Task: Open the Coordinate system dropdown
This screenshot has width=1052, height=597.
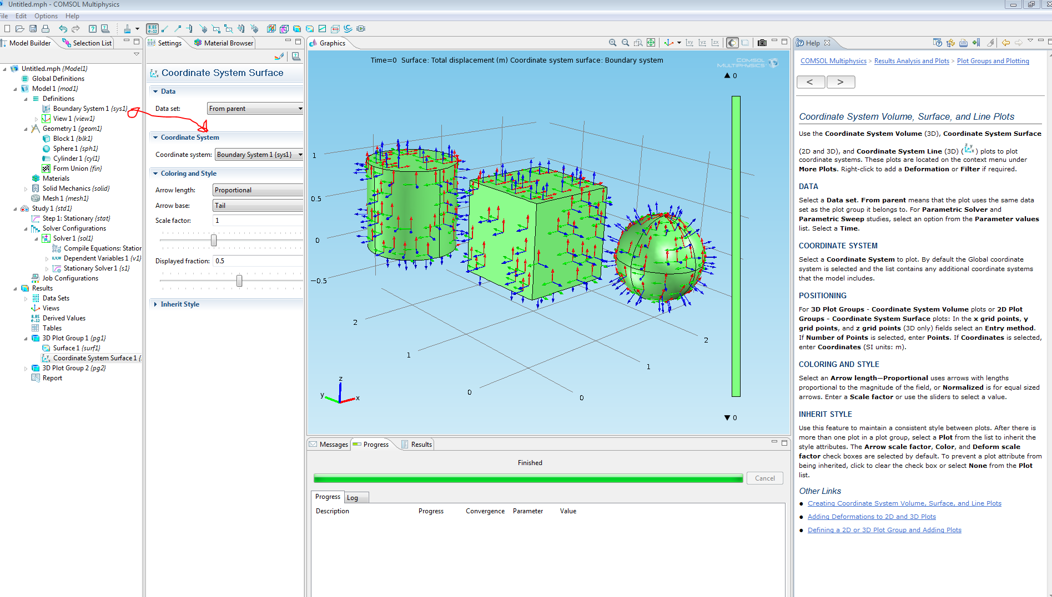Action: [x=259, y=155]
